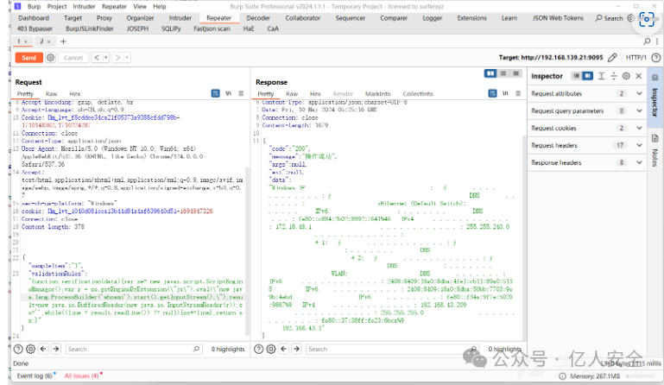
Task: Switch to the Decoder tab
Action: (258, 18)
